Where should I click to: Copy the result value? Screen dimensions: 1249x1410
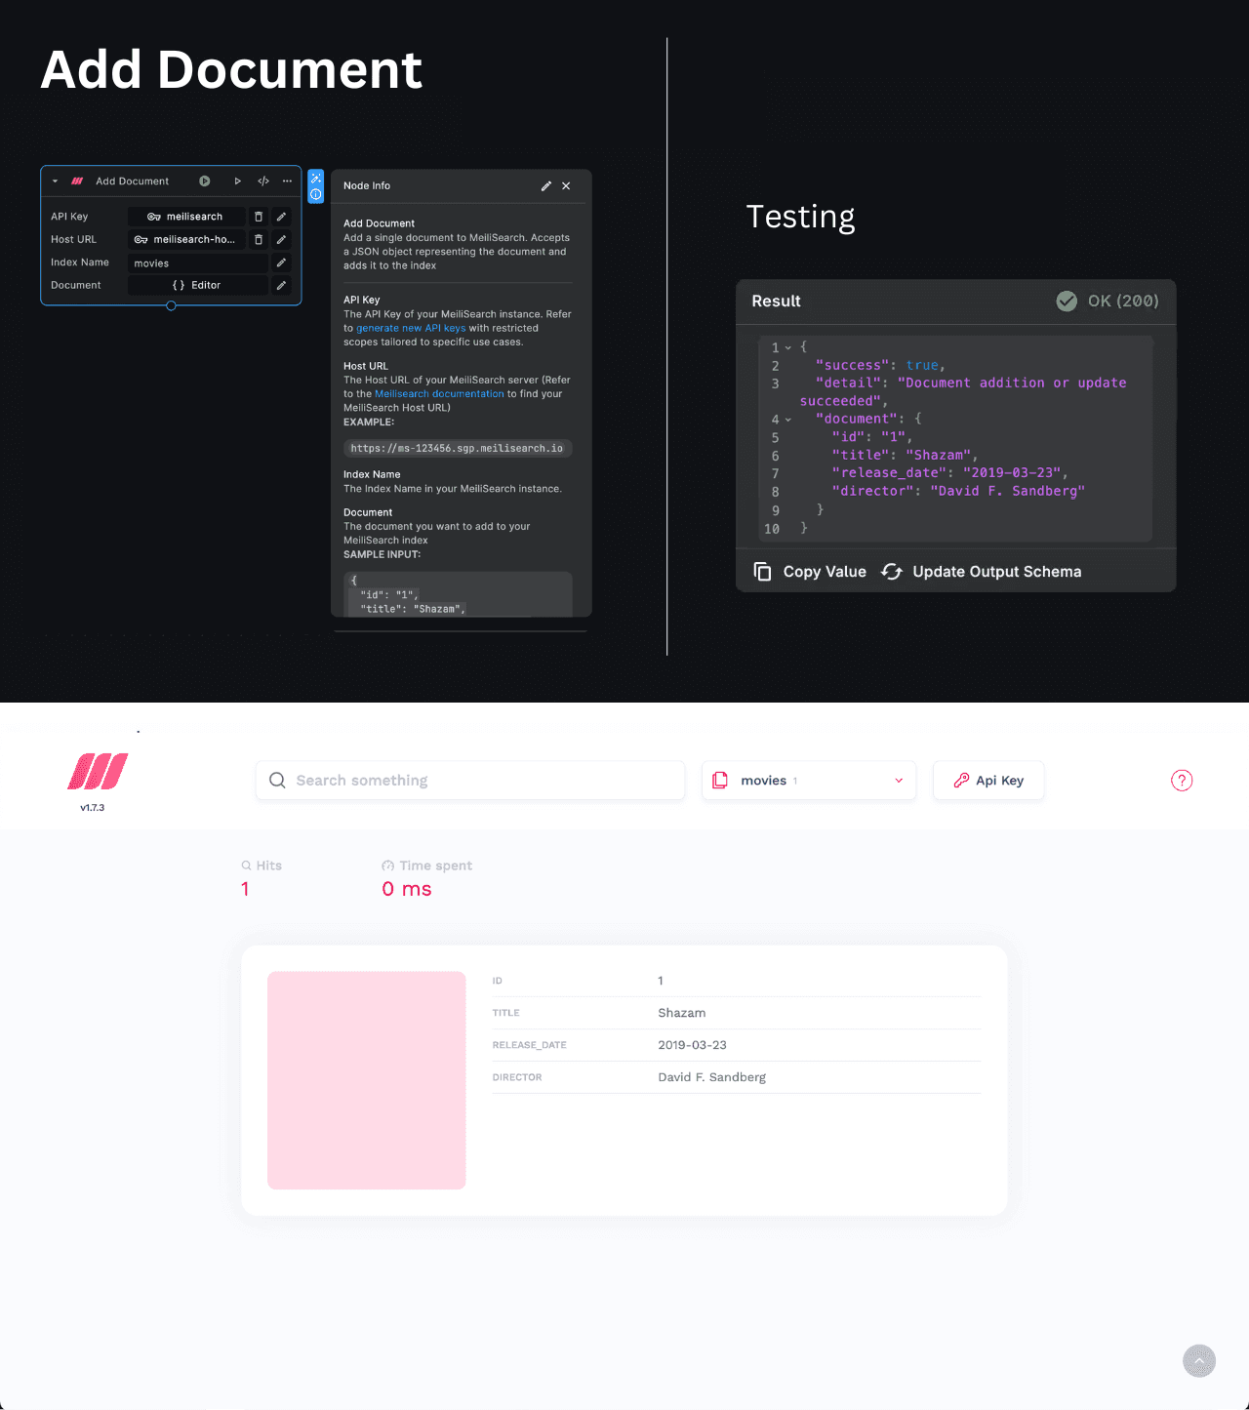(810, 572)
